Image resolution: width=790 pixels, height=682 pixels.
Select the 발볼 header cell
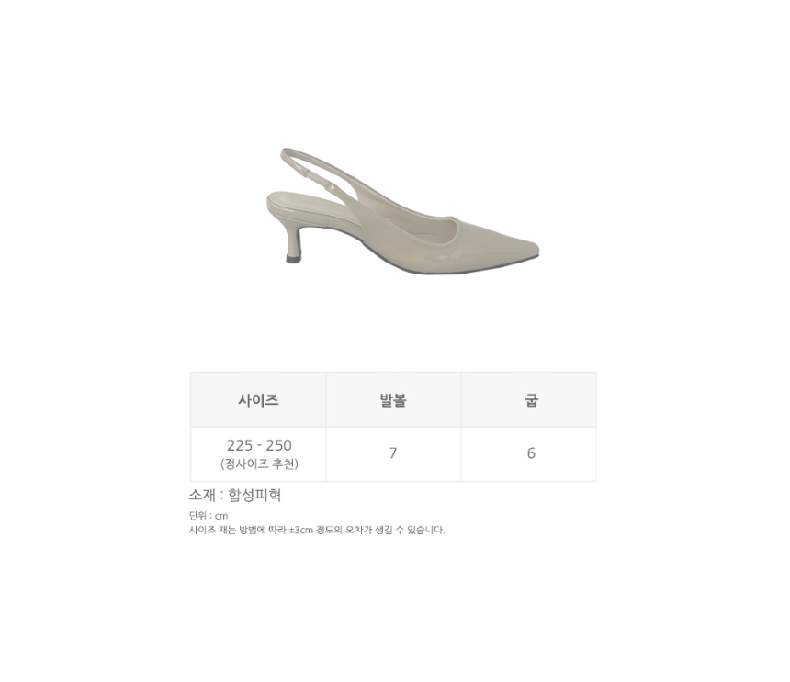pos(393,399)
